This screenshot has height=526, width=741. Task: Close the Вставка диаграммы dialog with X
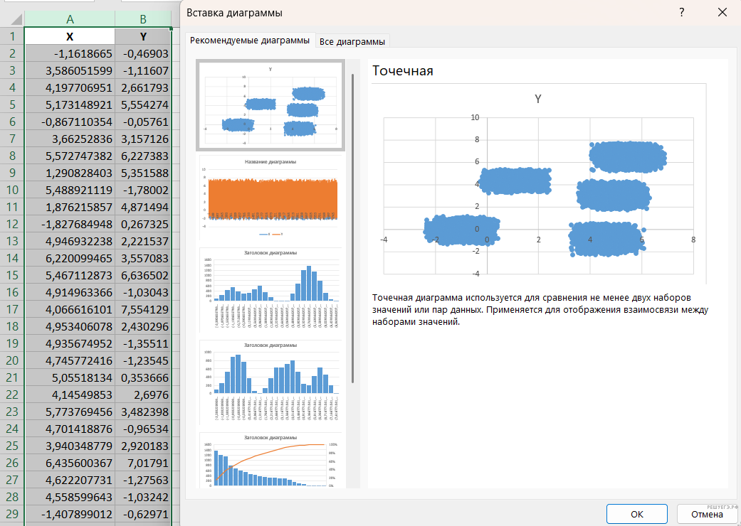point(722,12)
